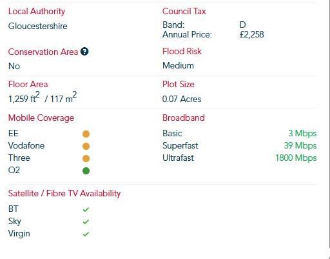Click the Vodafone orange coverage indicator

coord(86,146)
